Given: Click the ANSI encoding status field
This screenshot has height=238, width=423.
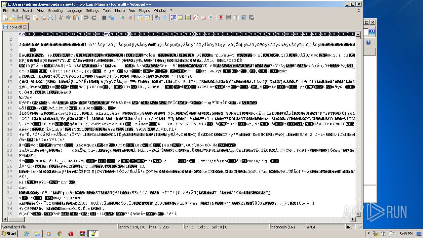Looking at the screenshot, I should (325, 227).
